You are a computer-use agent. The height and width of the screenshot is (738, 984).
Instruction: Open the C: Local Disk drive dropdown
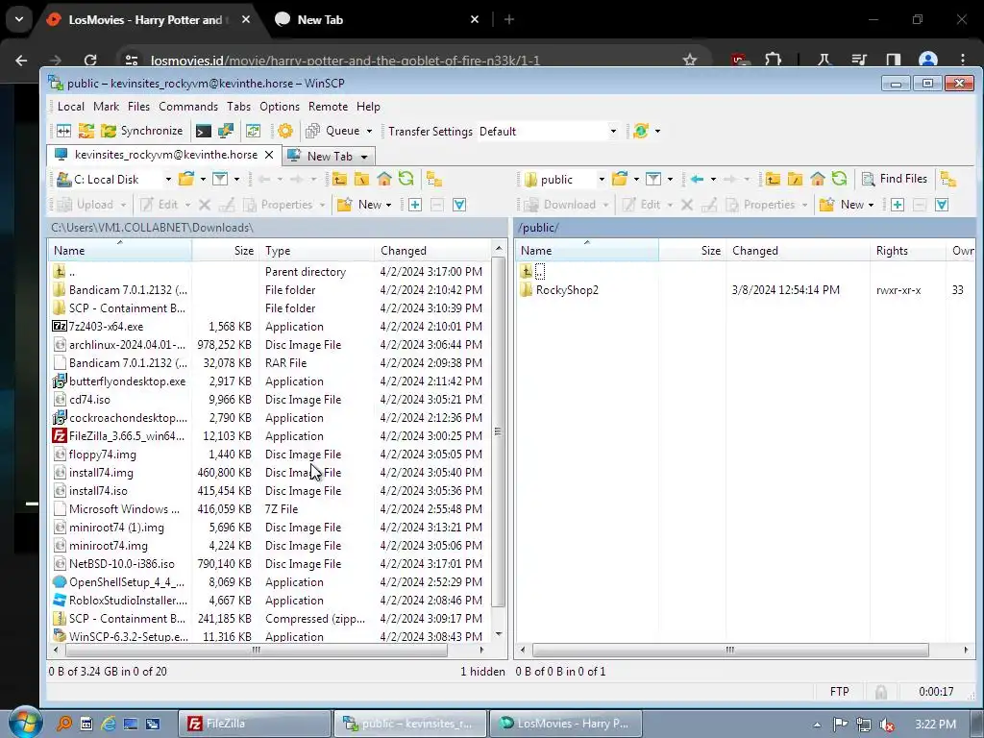[168, 180]
